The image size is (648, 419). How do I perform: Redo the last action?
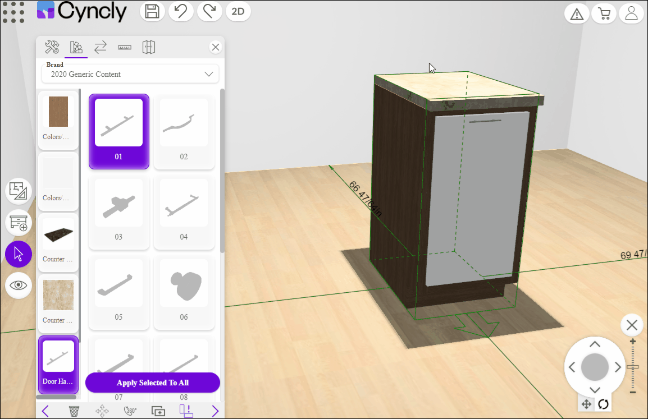209,11
